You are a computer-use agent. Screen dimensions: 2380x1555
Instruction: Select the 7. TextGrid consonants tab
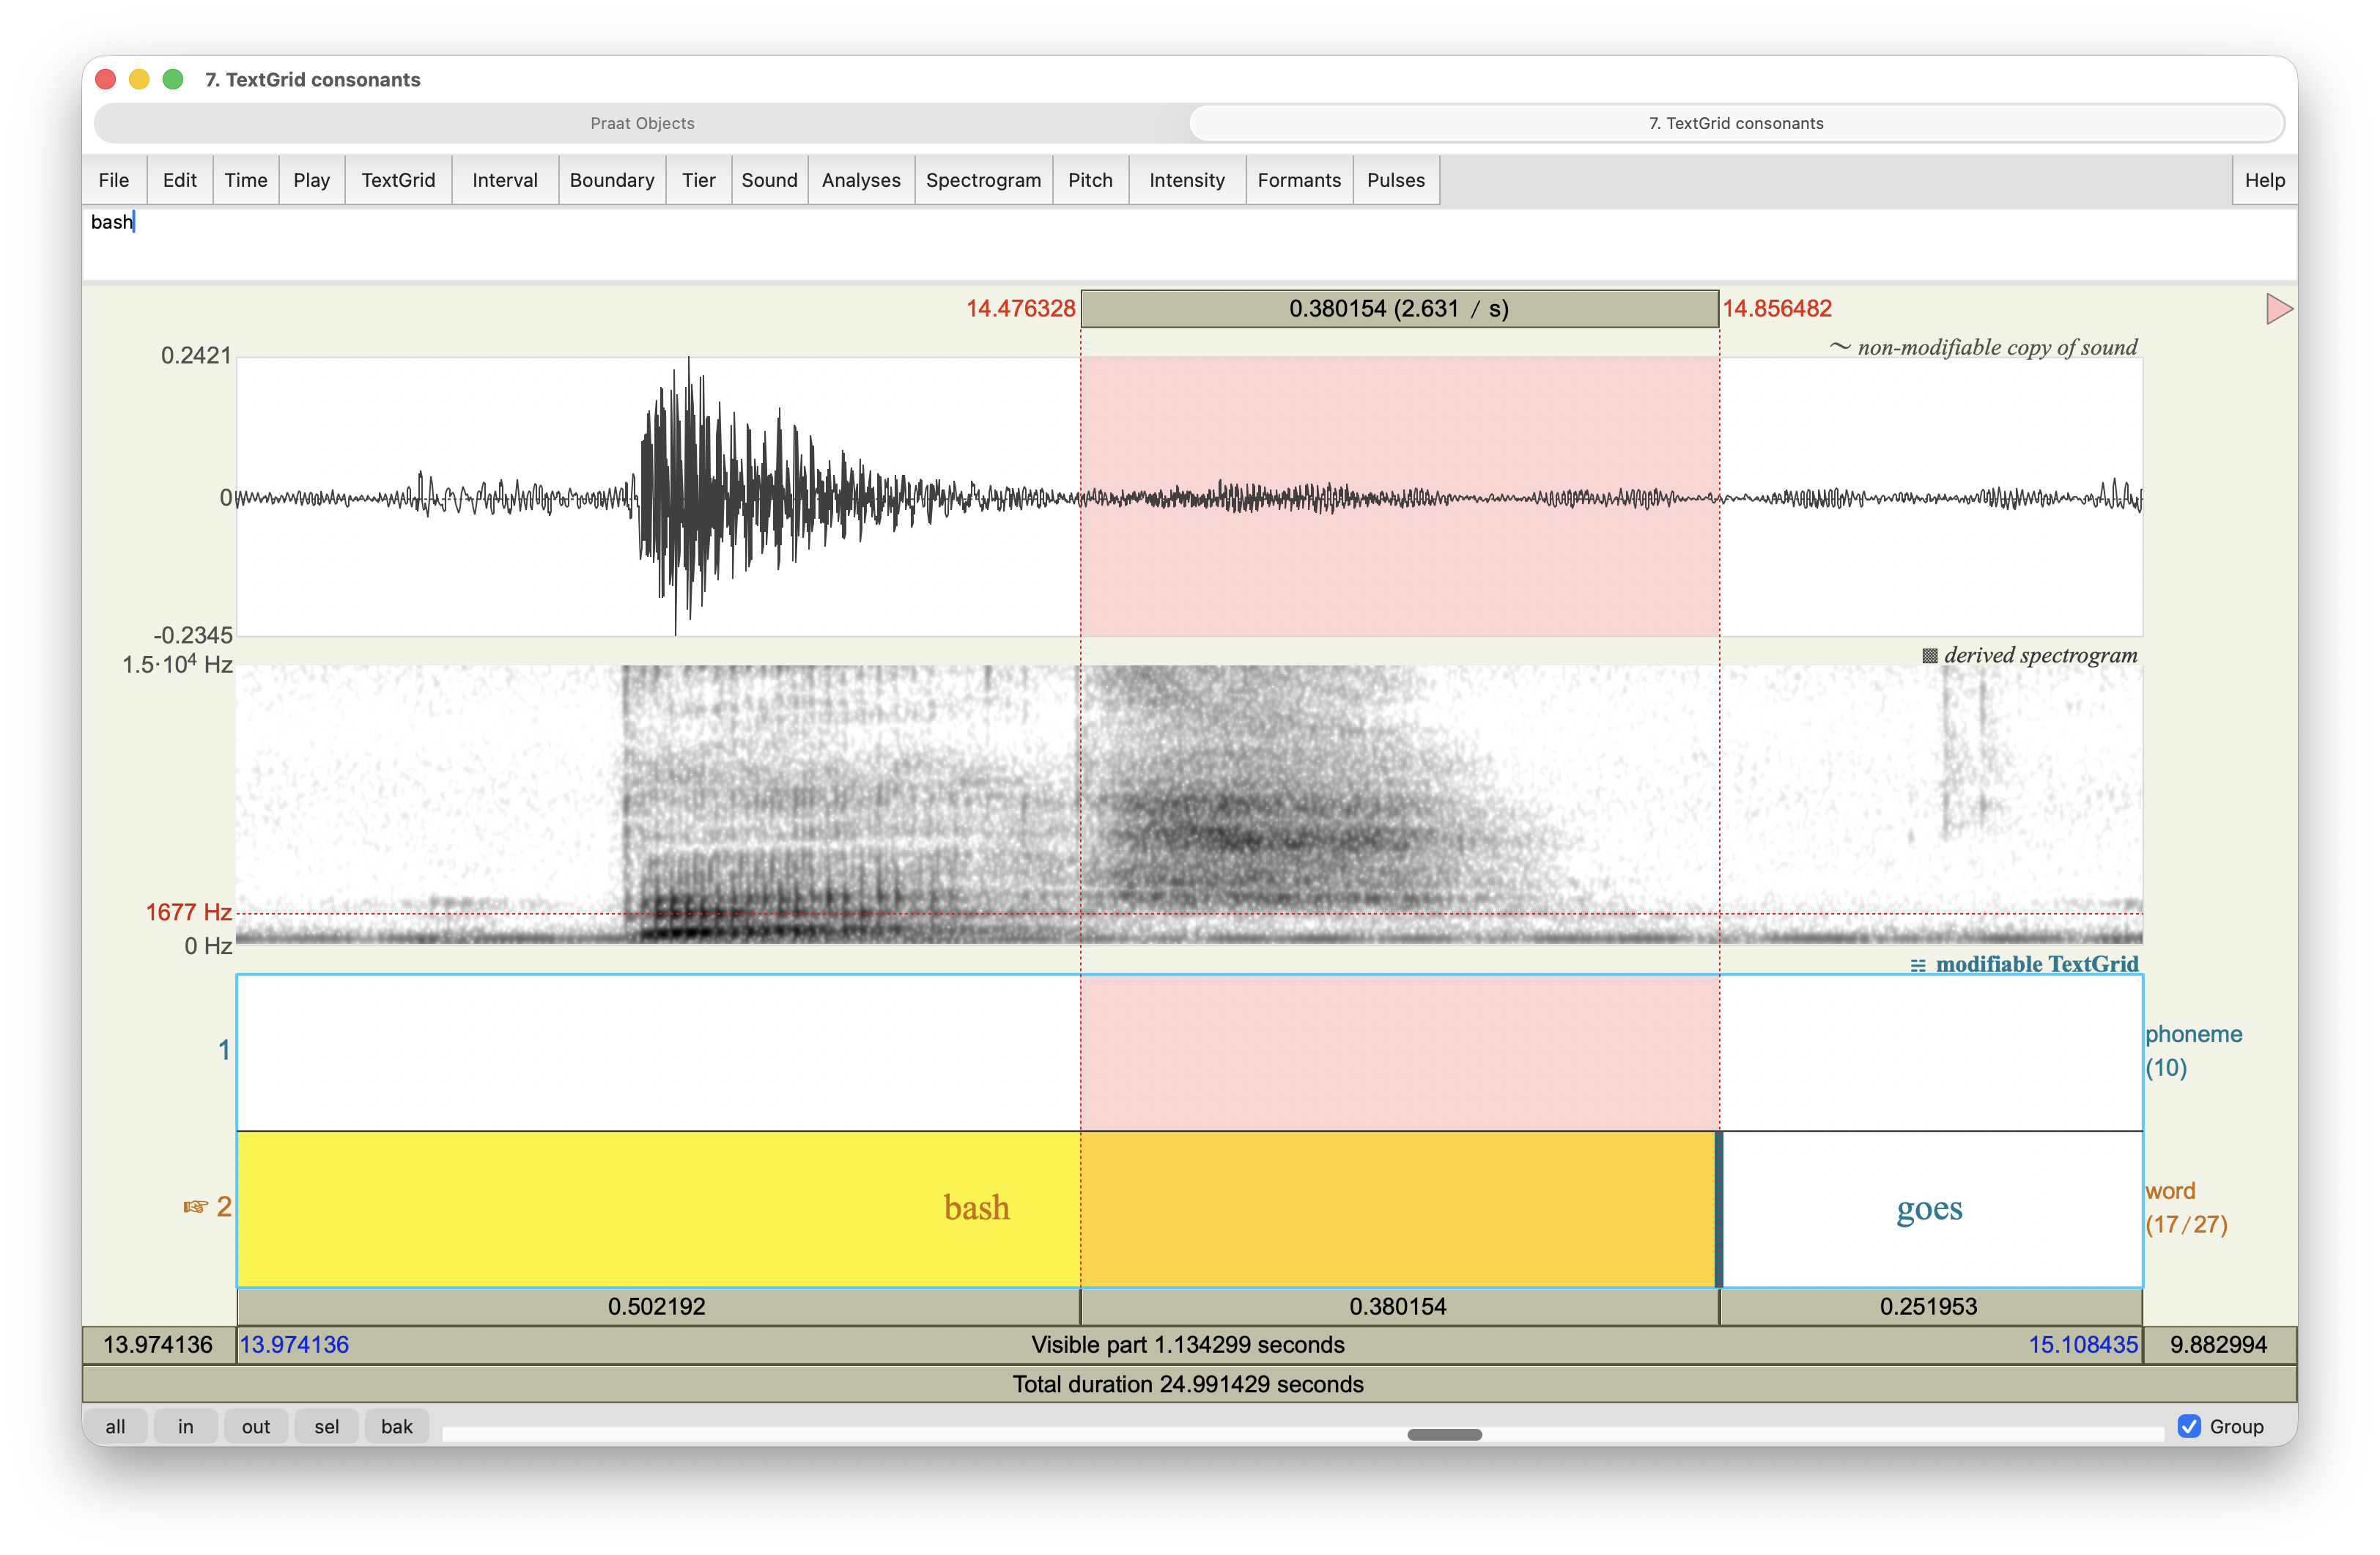coord(1736,123)
